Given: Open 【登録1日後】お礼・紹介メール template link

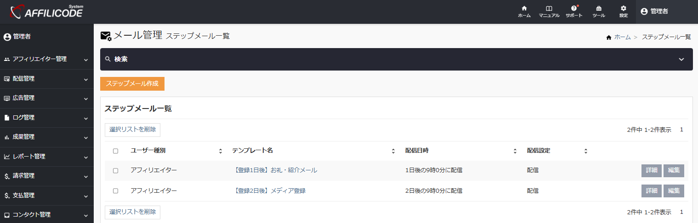Looking at the screenshot, I should [275, 170].
